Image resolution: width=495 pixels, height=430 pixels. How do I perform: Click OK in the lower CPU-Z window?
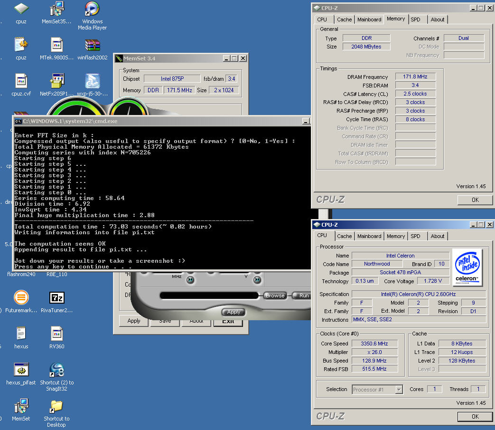475,417
